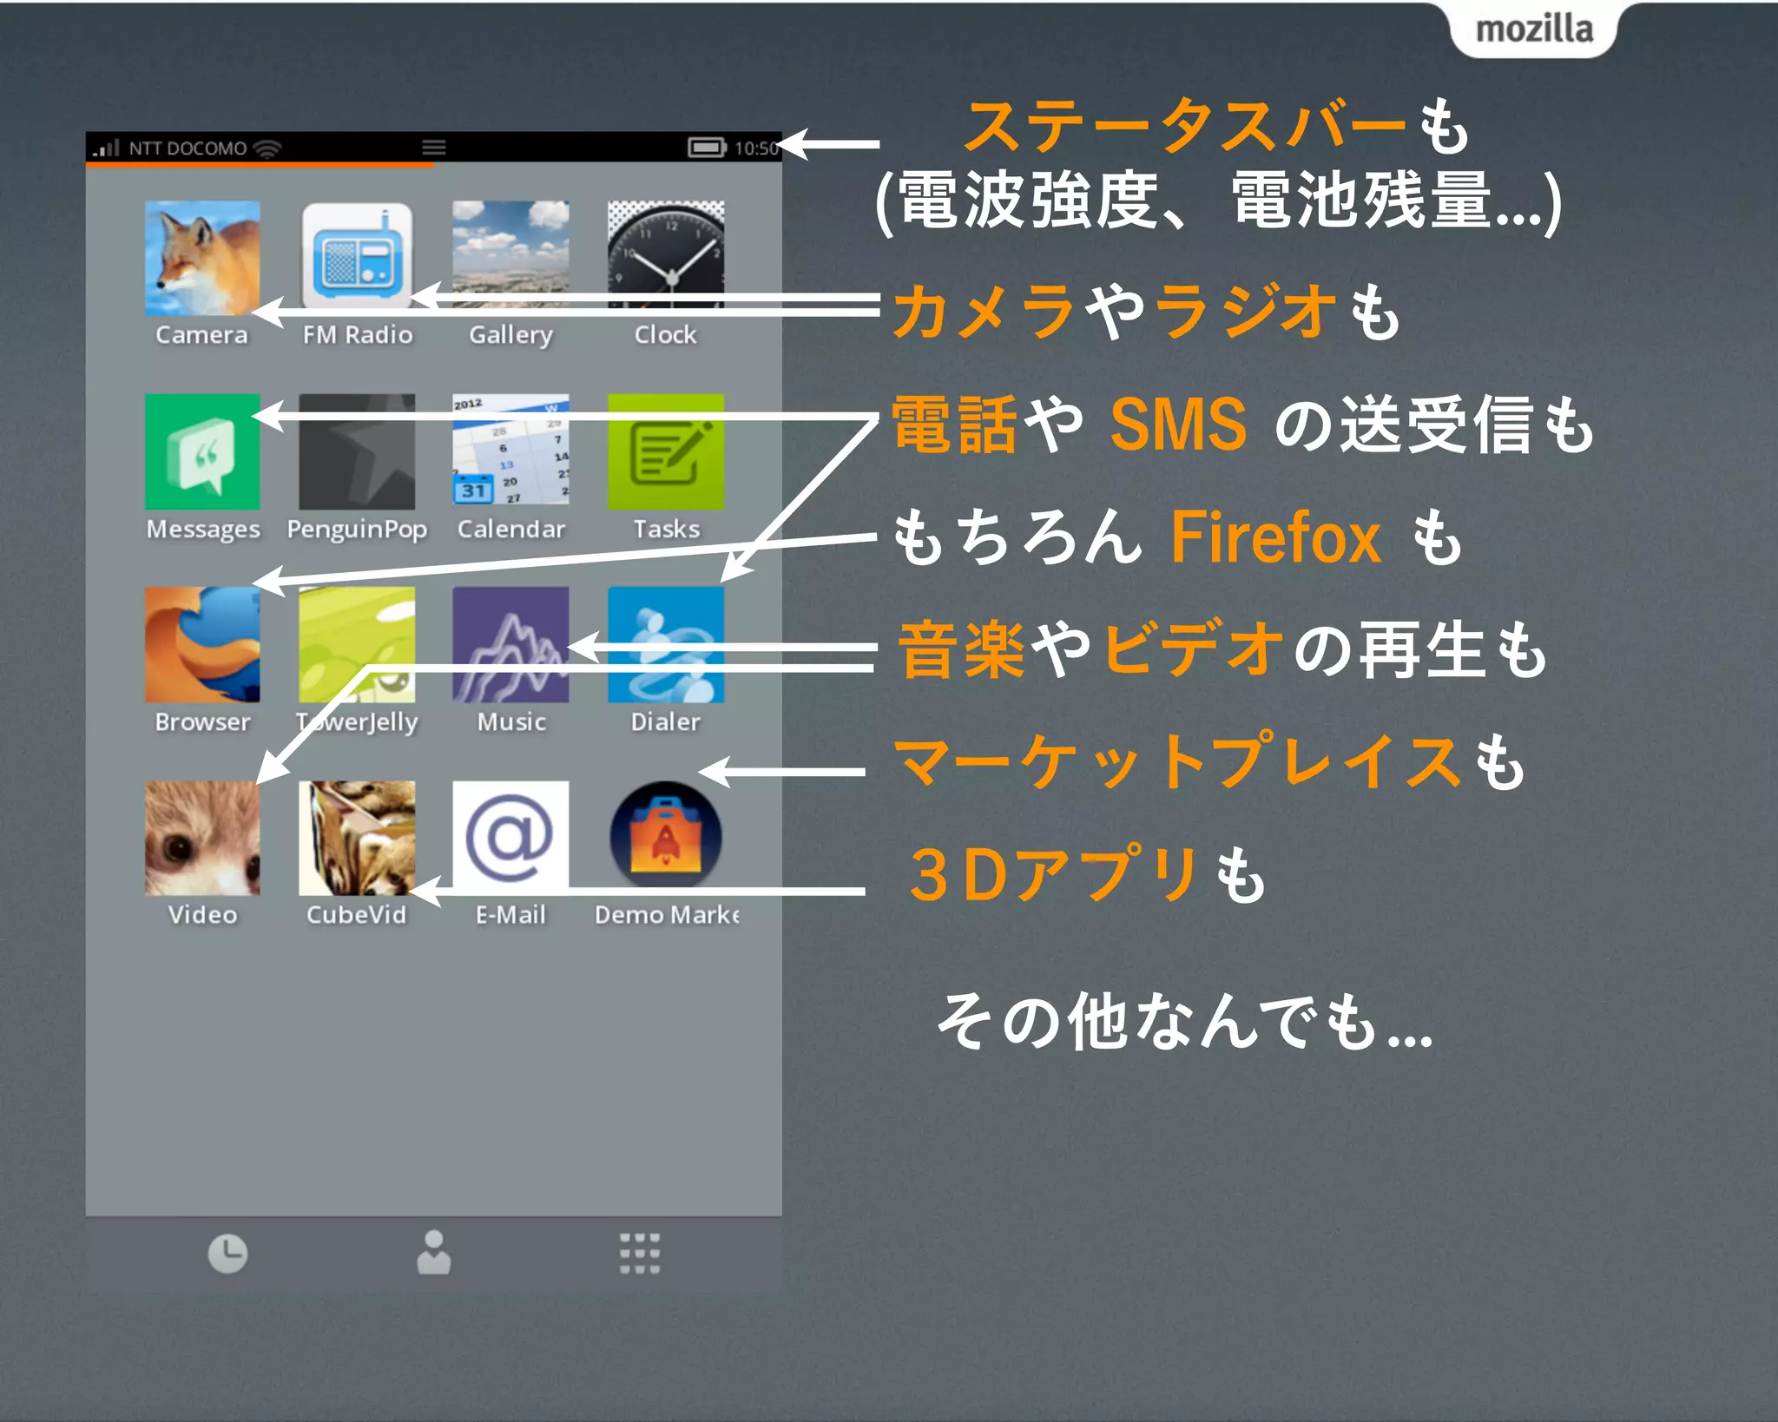
Task: Launch the Dialer app
Action: click(666, 645)
